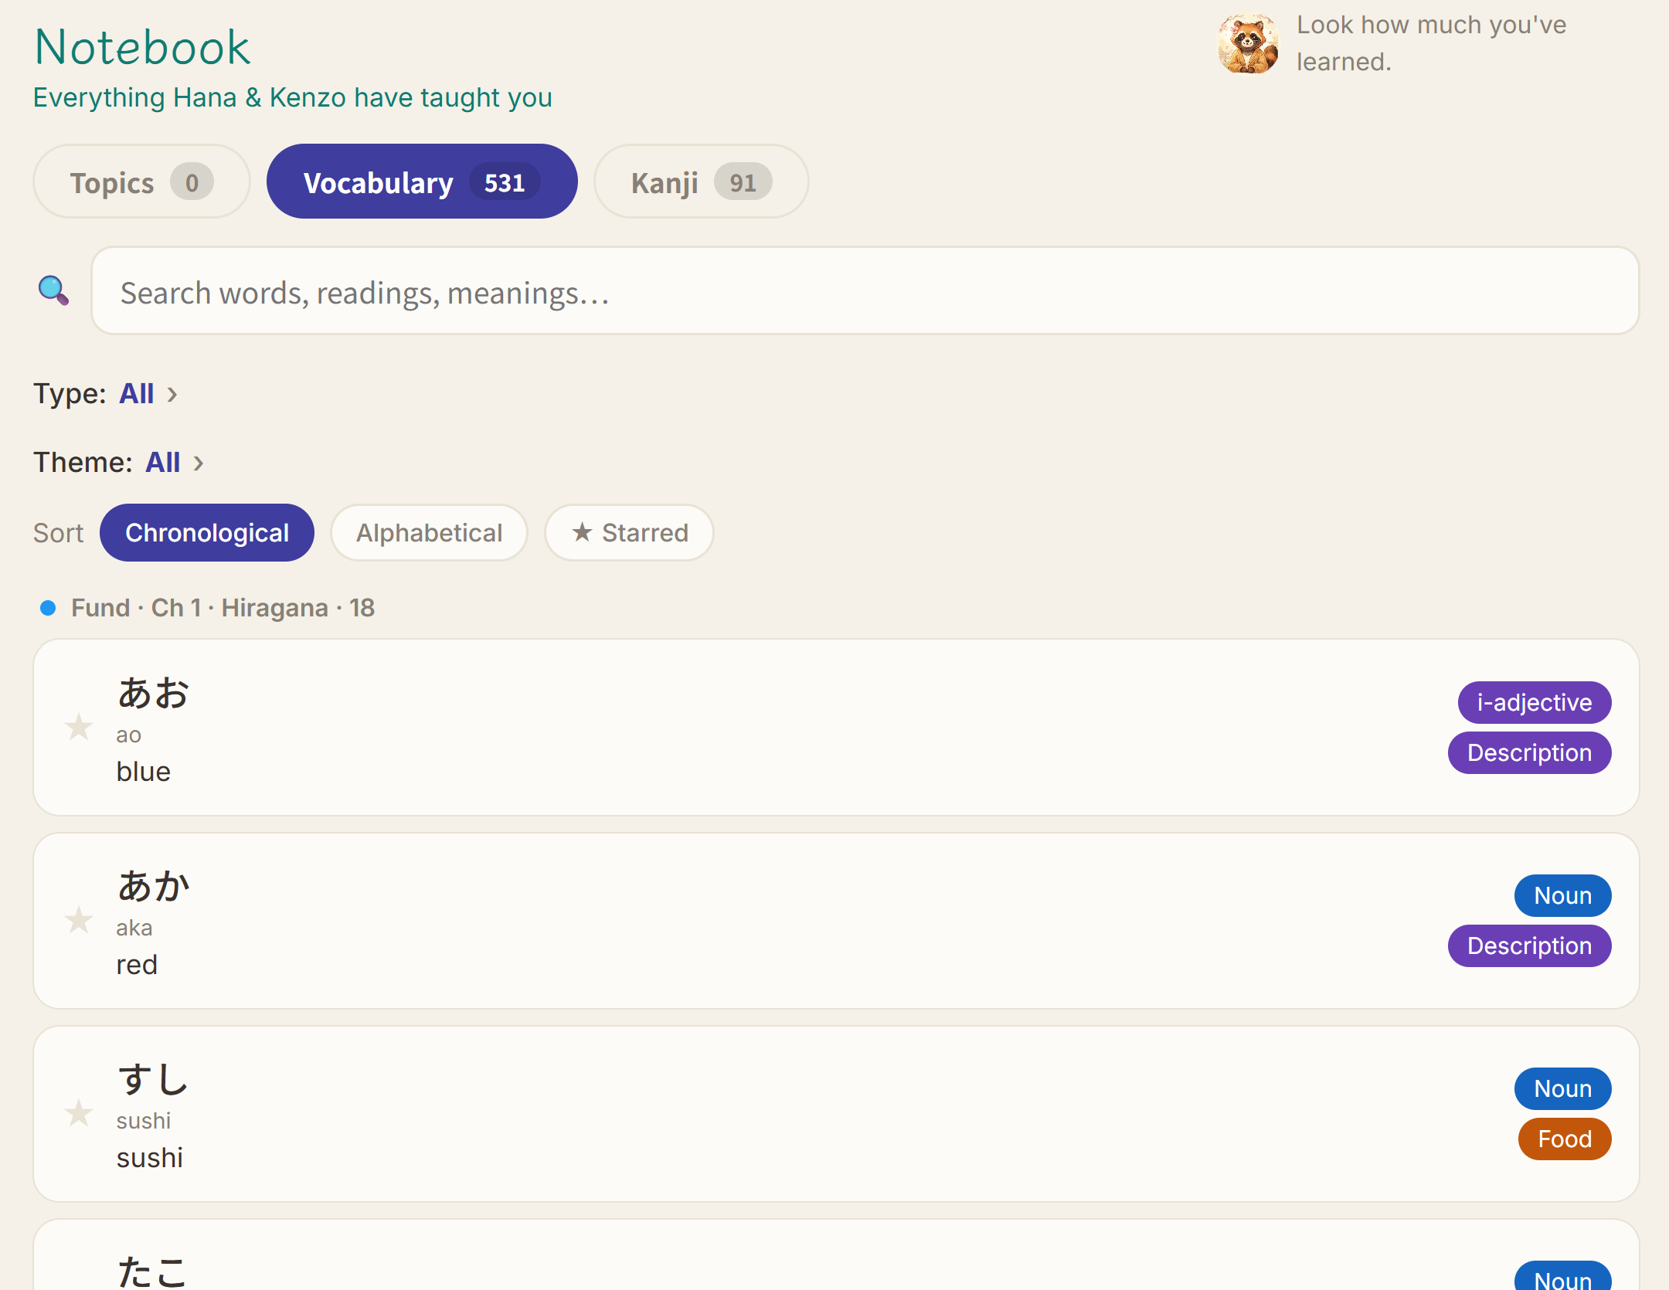Open the Theme All filter value
The width and height of the screenshot is (1669, 1290).
[163, 463]
